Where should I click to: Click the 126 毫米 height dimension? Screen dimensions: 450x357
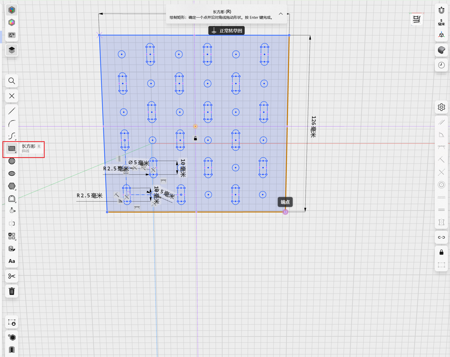[313, 127]
